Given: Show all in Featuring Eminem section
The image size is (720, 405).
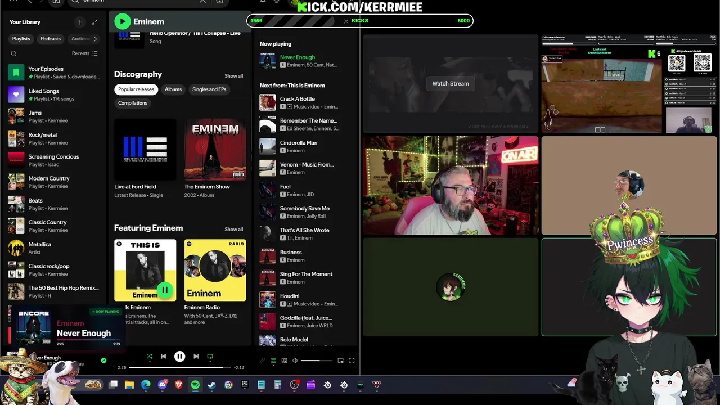Looking at the screenshot, I should coord(234,229).
